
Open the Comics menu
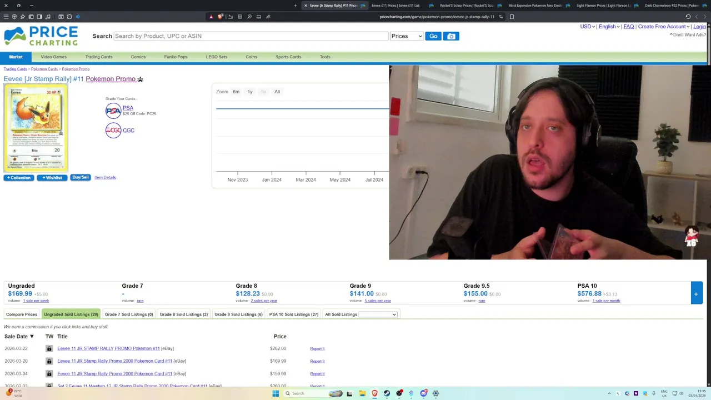point(138,57)
